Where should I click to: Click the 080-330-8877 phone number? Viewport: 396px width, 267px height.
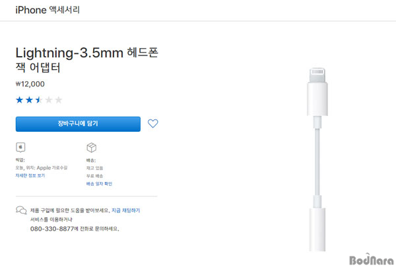coord(52,229)
